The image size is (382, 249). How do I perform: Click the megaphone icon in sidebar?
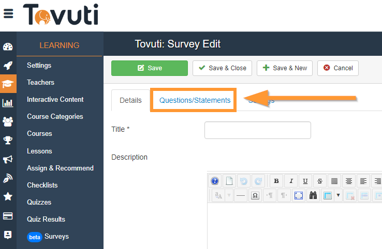point(8,159)
